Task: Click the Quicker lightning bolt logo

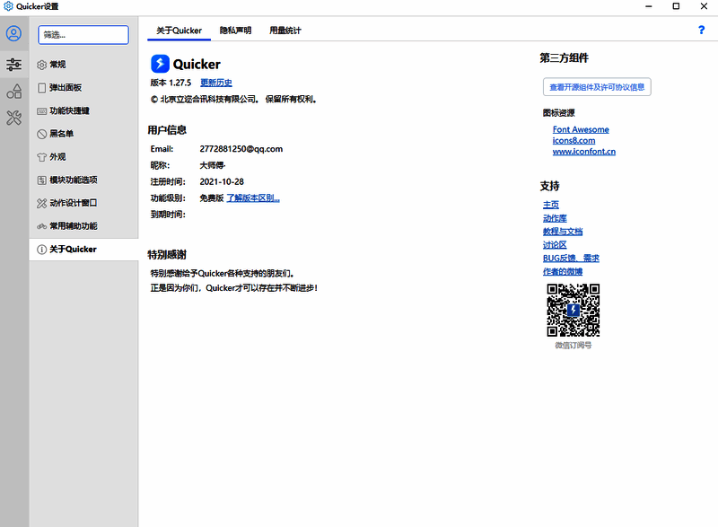Action: click(161, 64)
